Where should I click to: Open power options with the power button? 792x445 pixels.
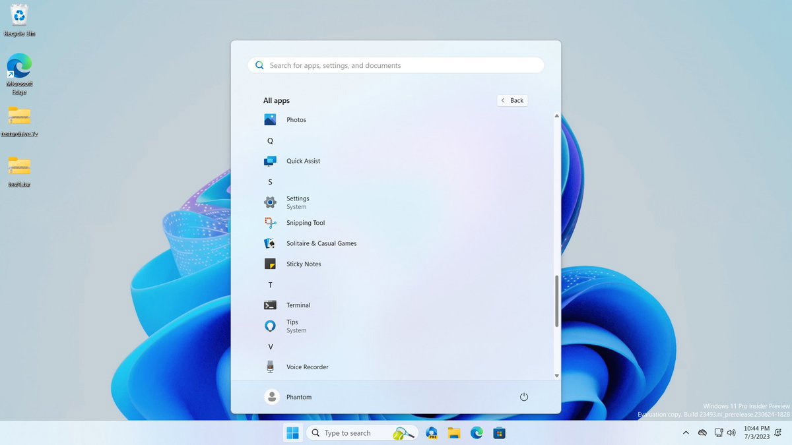(523, 396)
